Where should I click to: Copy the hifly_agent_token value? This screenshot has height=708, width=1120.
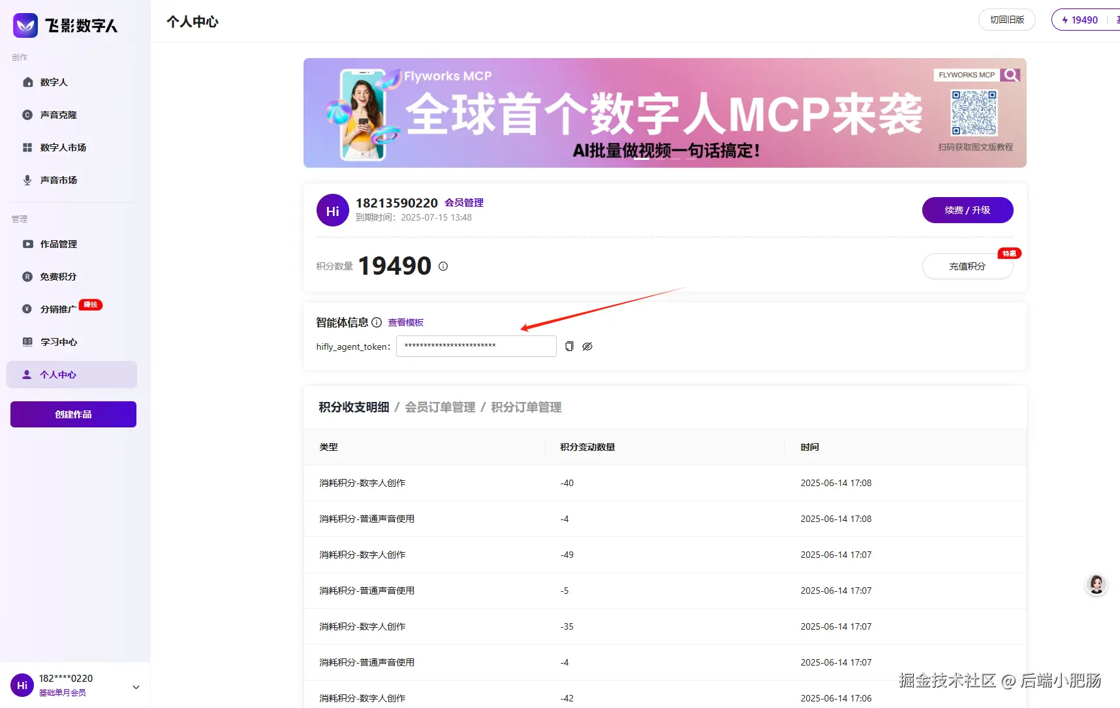569,346
